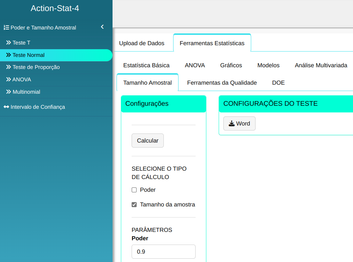Click the arrows icon beside Intervalo de Confiança
Screen dimensions: 353x262
6,107
